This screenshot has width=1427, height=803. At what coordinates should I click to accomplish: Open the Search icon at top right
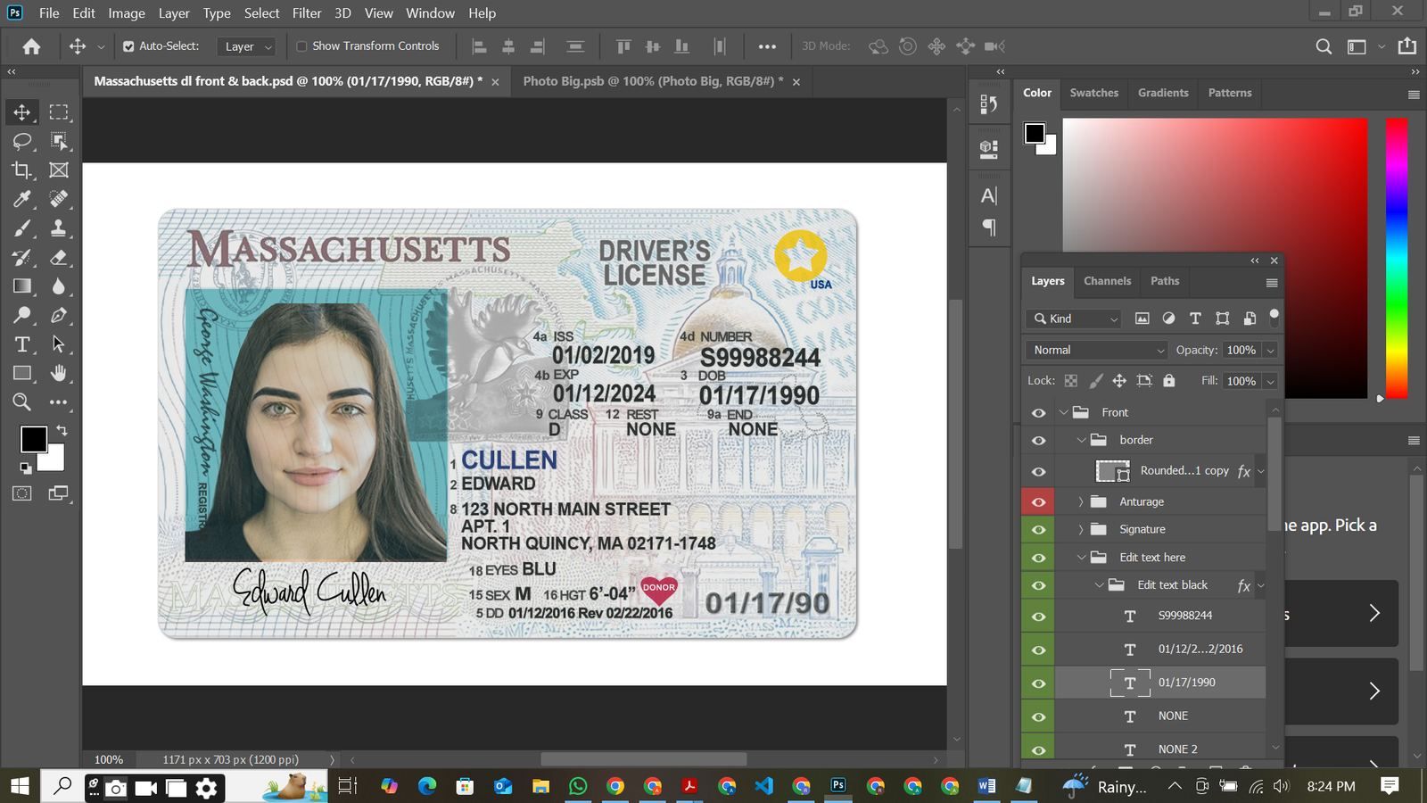[x=1324, y=46]
